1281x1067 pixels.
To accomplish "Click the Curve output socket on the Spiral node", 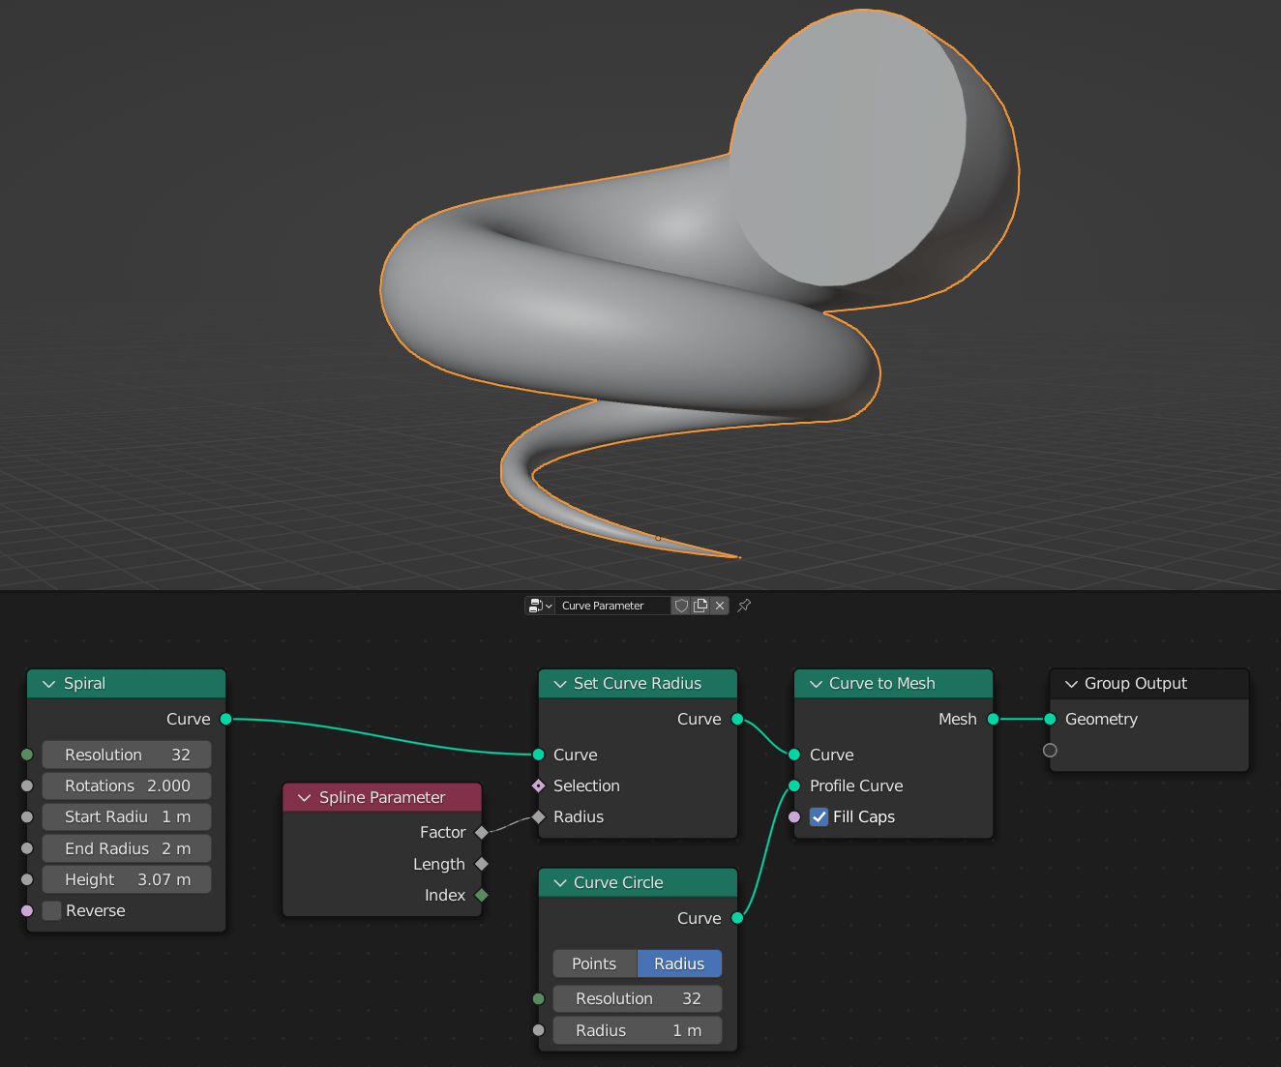I will point(225,719).
